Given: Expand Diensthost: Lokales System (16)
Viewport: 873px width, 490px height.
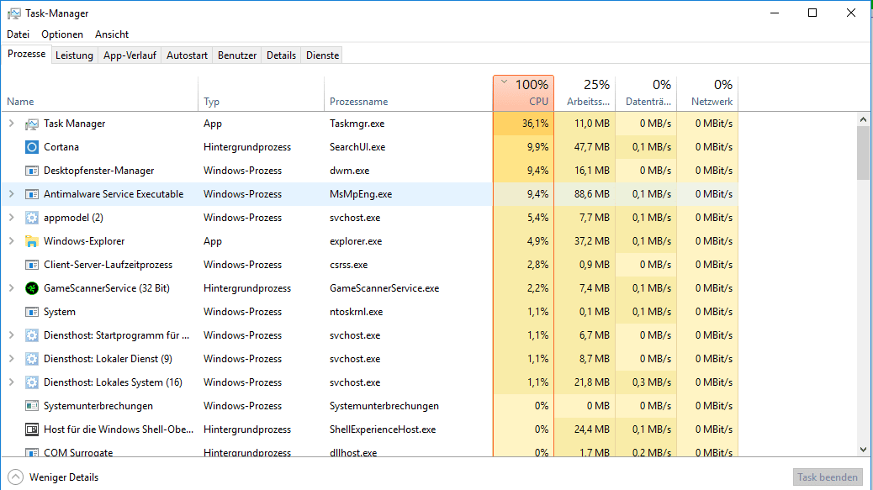Looking at the screenshot, I should 11,382.
